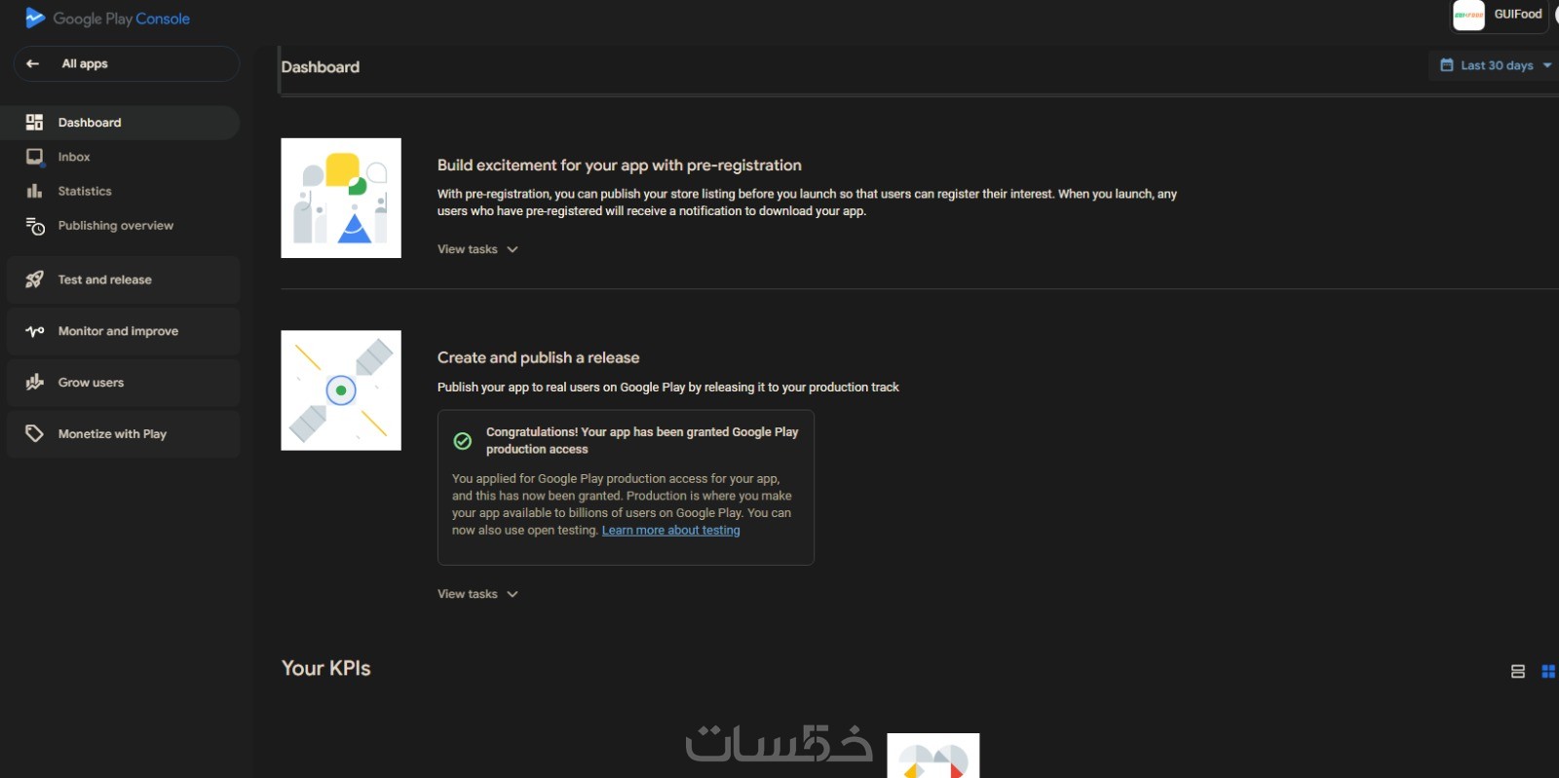Click the Build excitement with pre-registration heading
The height and width of the screenshot is (778, 1559).
(x=620, y=166)
